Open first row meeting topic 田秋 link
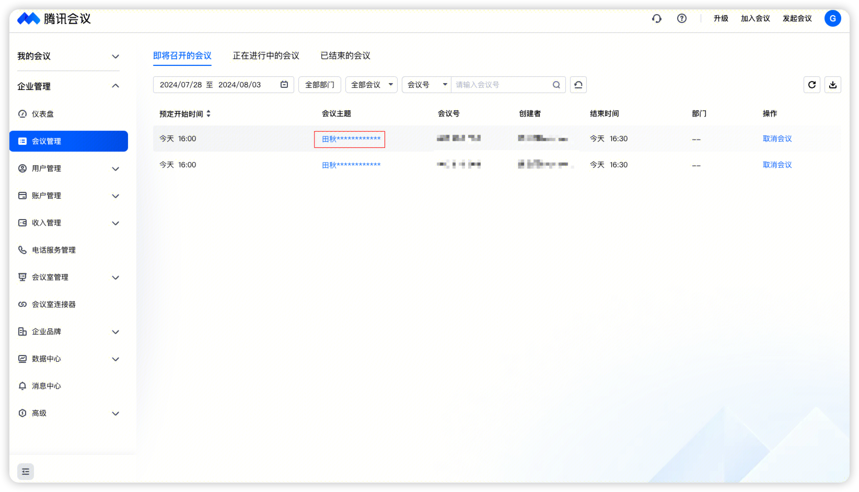This screenshot has height=492, width=859. coord(351,139)
